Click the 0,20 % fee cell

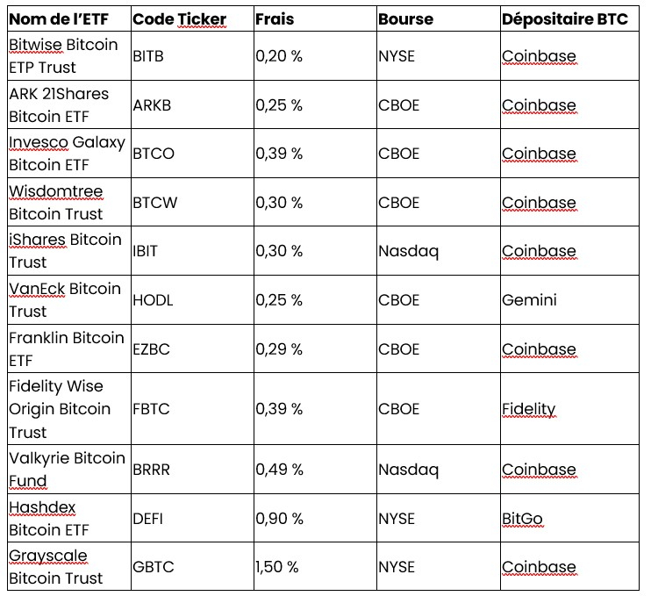(279, 56)
